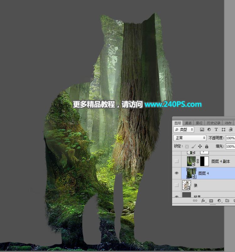Click the 不透明度 opacity value field
The image size is (235, 252).
pos(230,138)
